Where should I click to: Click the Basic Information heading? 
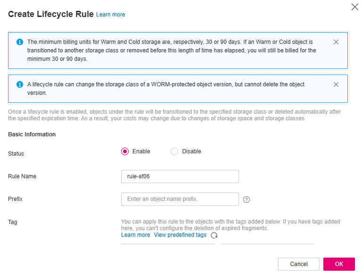tap(32, 134)
